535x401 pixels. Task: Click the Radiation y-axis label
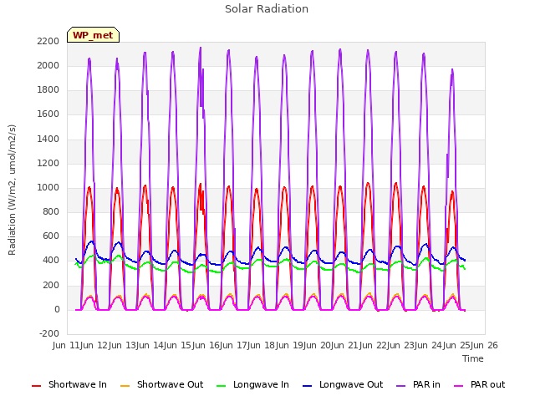[x=12, y=190]
